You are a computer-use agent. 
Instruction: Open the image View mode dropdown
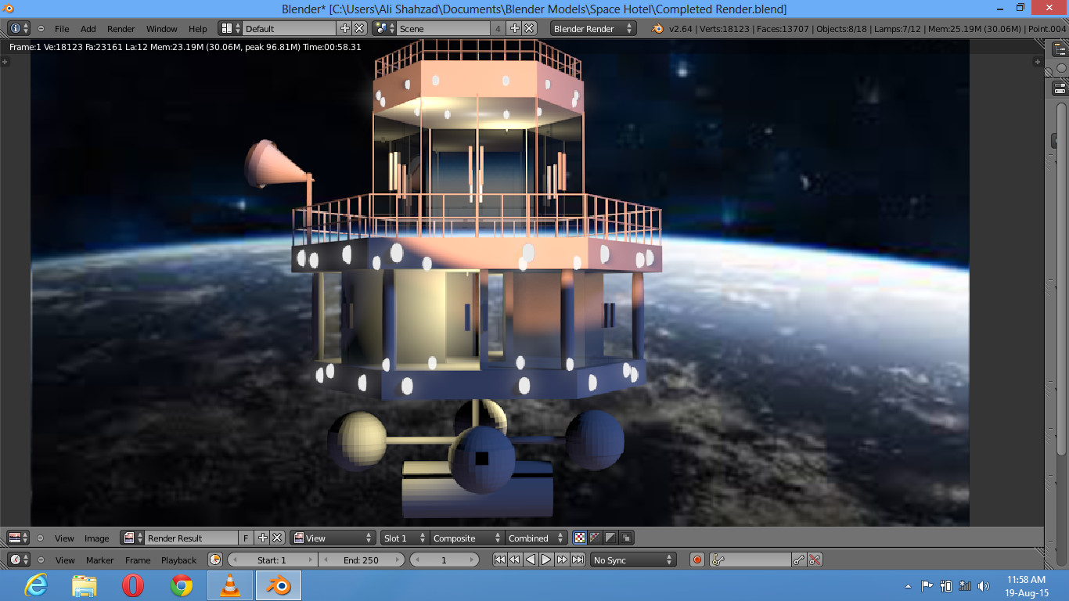click(x=333, y=538)
